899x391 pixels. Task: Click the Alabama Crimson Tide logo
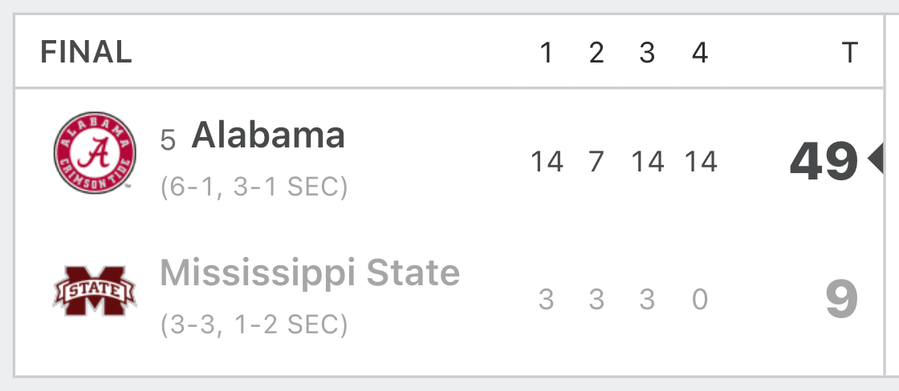coord(95,153)
